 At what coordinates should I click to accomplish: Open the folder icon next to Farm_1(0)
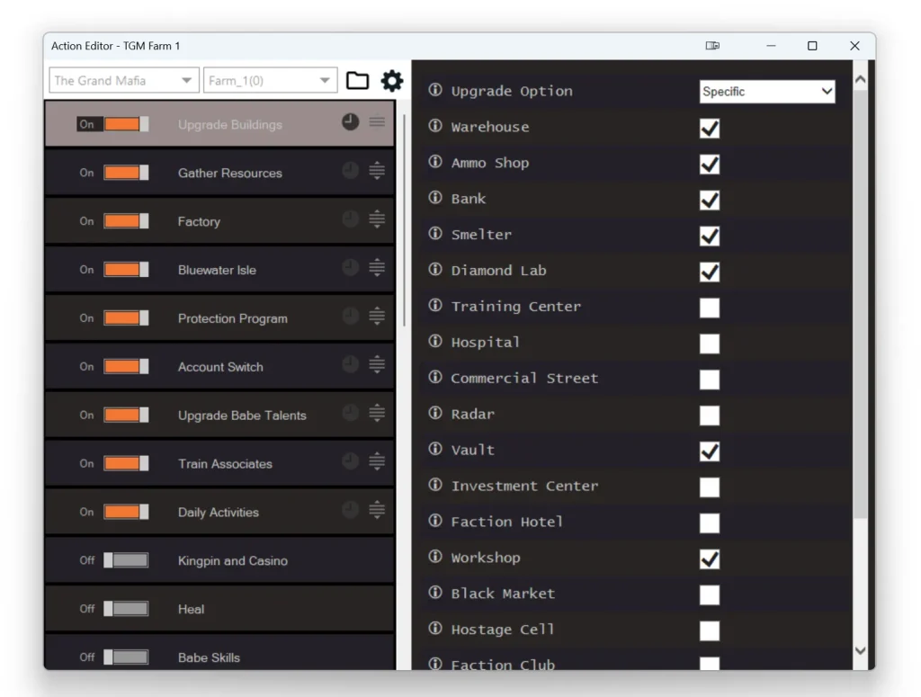click(357, 80)
